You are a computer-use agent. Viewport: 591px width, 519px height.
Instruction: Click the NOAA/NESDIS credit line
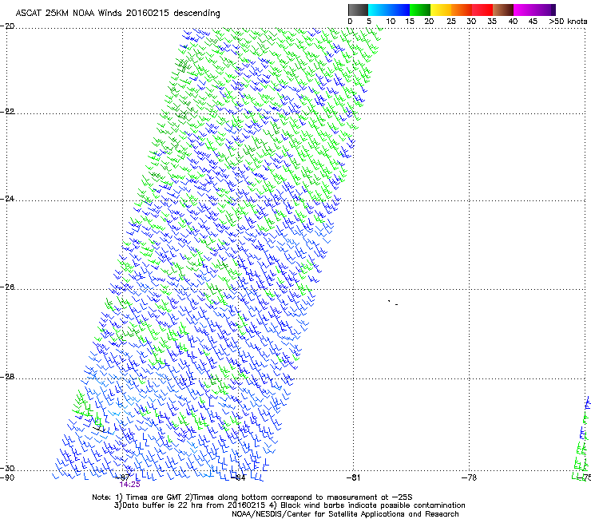(x=345, y=514)
